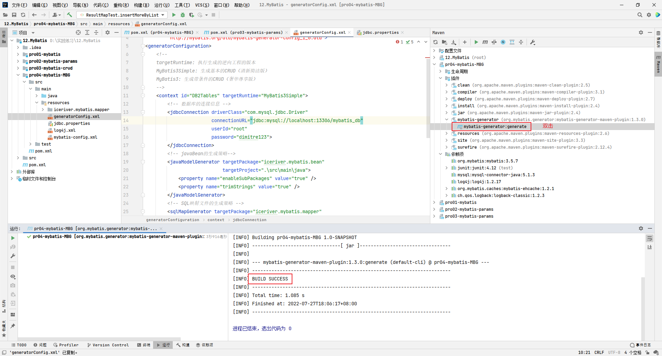Open Maven settings wrench icon
The width and height of the screenshot is (662, 356).
pos(533,42)
